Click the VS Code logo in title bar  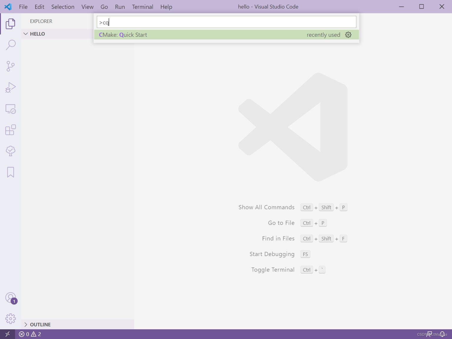coord(8,6)
